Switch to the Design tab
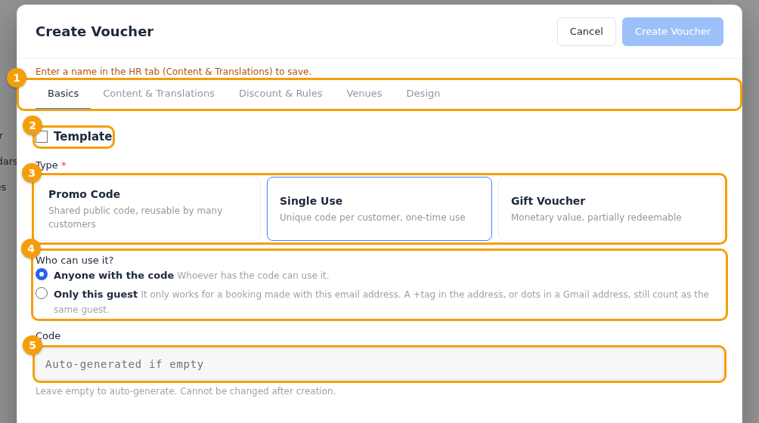 (423, 94)
